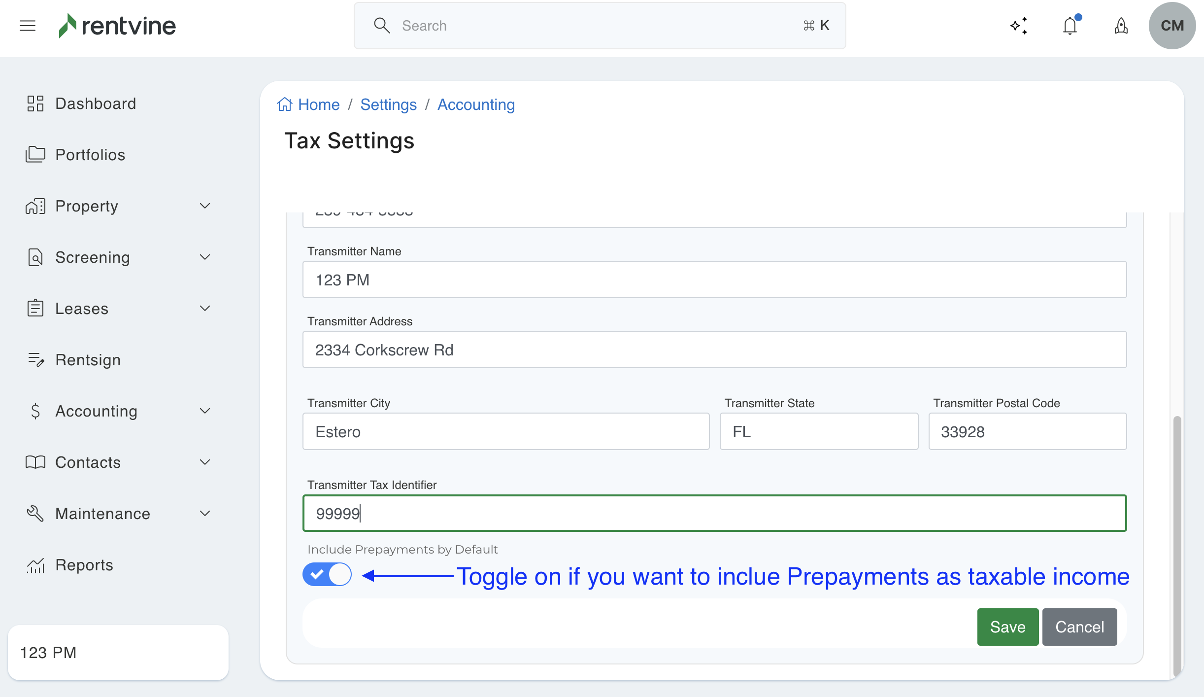
Task: Click the hamburger menu icon
Action: pyautogui.click(x=28, y=26)
